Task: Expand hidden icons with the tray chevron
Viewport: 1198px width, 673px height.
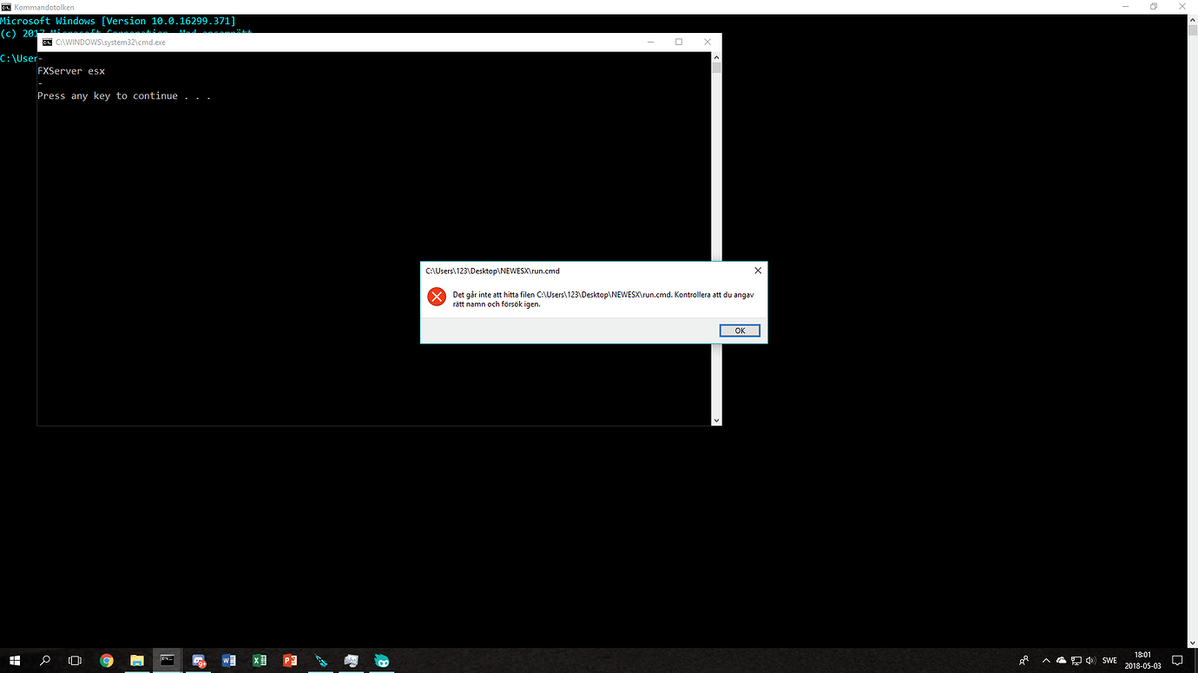Action: pos(1046,660)
